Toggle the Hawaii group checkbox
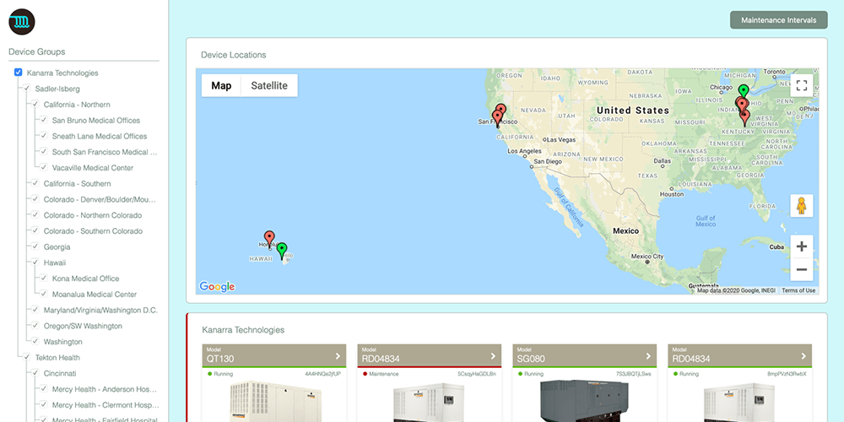Screen dimensions: 844x422 coord(35,262)
